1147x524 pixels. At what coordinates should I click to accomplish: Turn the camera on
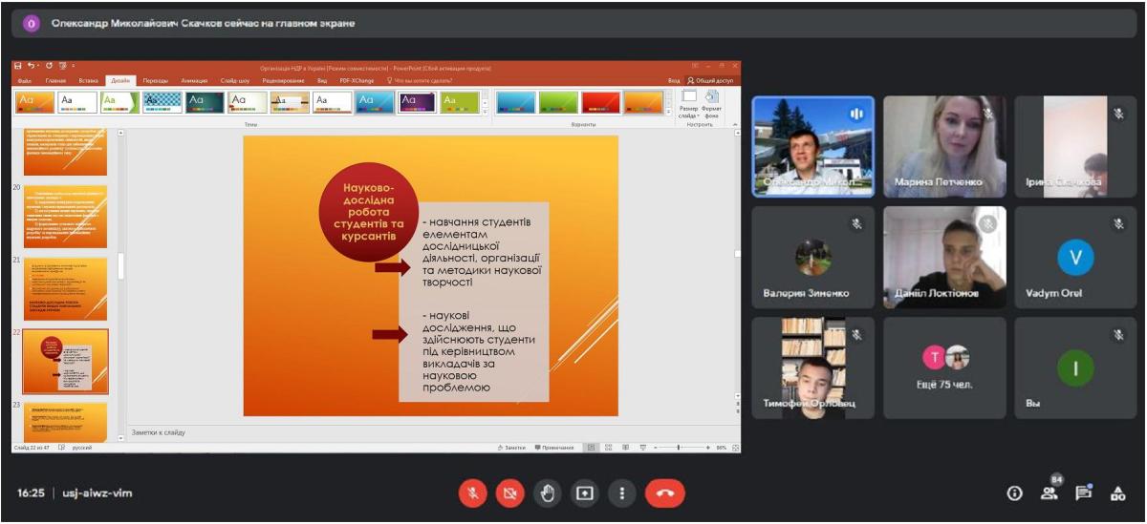pos(509,493)
